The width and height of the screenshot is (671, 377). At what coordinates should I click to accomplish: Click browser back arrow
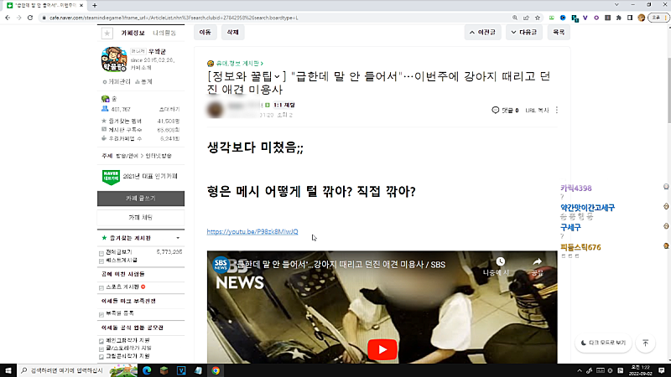pyautogui.click(x=8, y=18)
